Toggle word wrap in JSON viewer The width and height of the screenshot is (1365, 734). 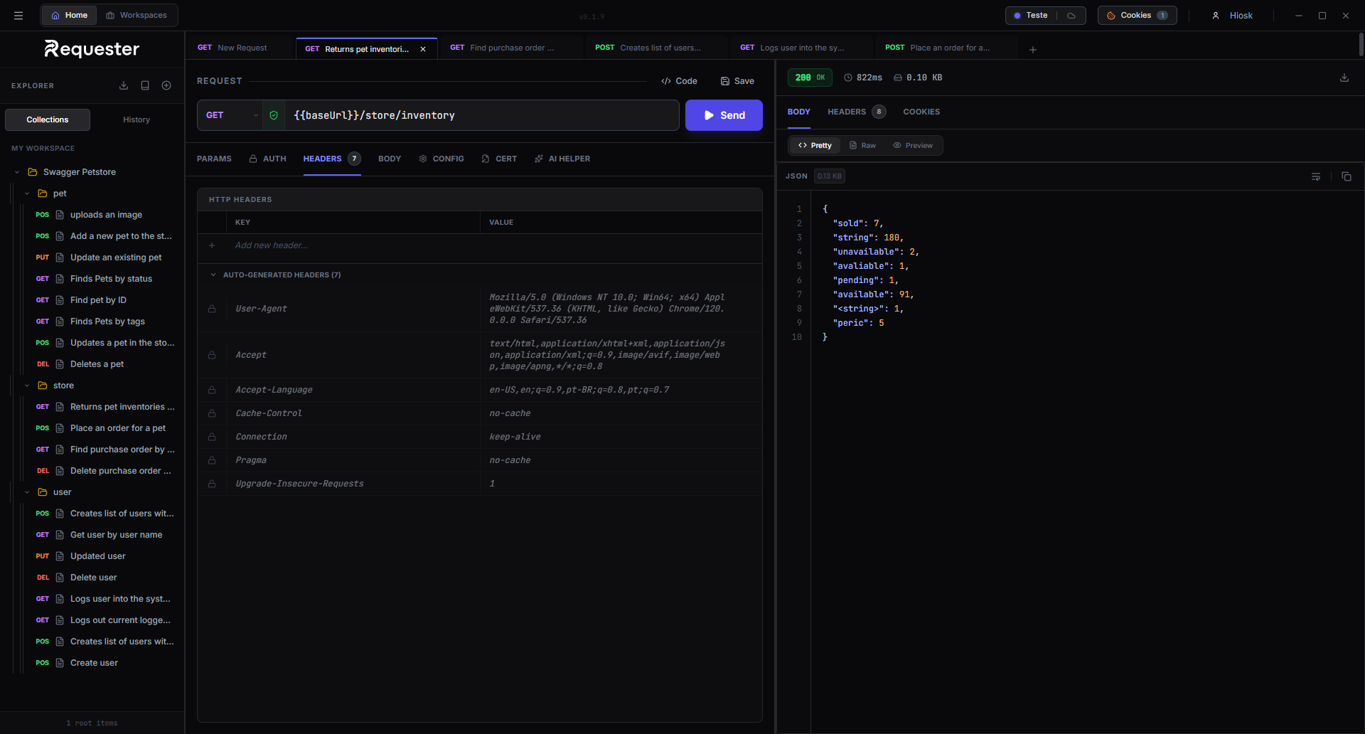[x=1316, y=176]
